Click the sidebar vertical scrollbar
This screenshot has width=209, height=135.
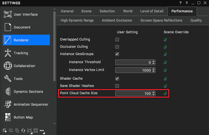[54, 46]
